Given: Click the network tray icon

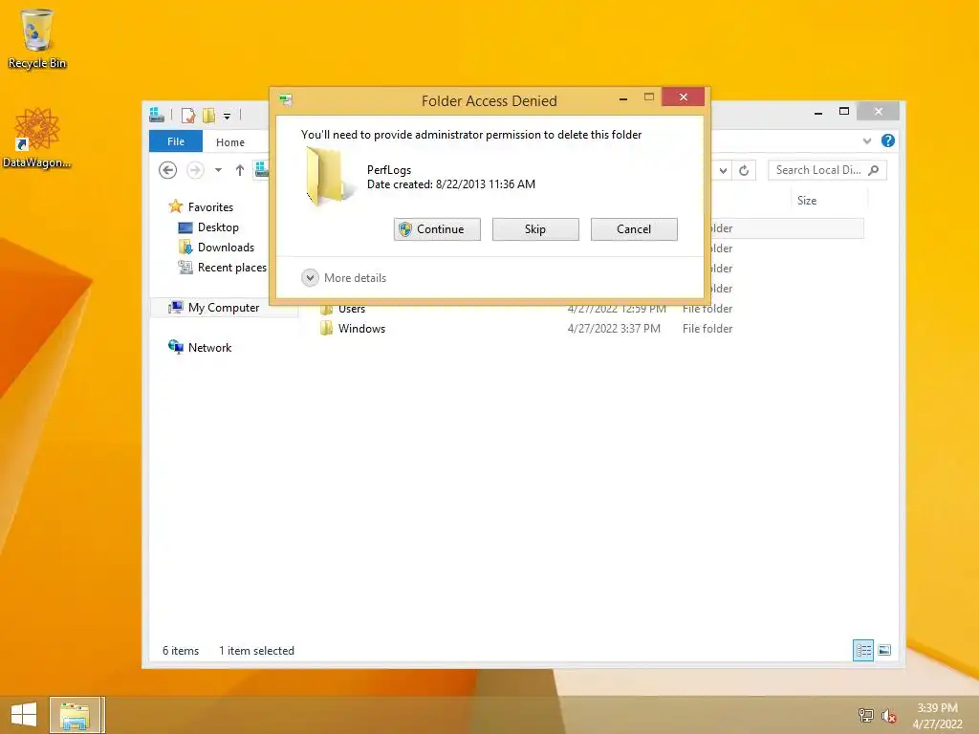Looking at the screenshot, I should coord(866,715).
